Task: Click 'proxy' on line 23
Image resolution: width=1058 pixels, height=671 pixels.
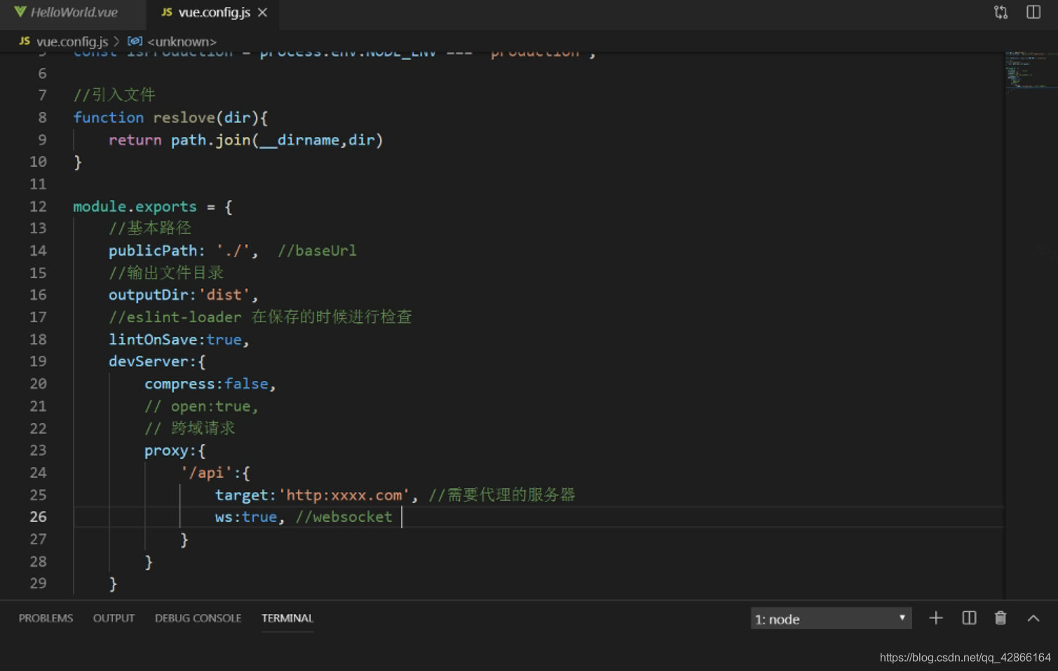Action: (x=166, y=450)
